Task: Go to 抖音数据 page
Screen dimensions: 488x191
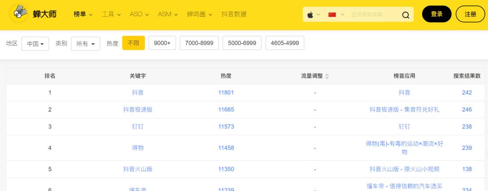Action: coord(234,14)
